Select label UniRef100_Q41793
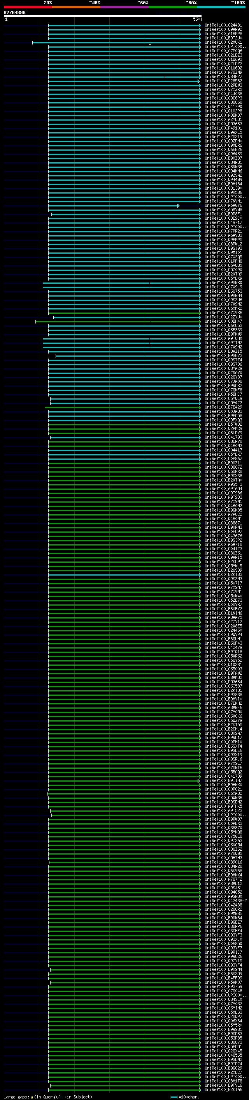Viewport: 249px width, 1100px height. (223, 437)
